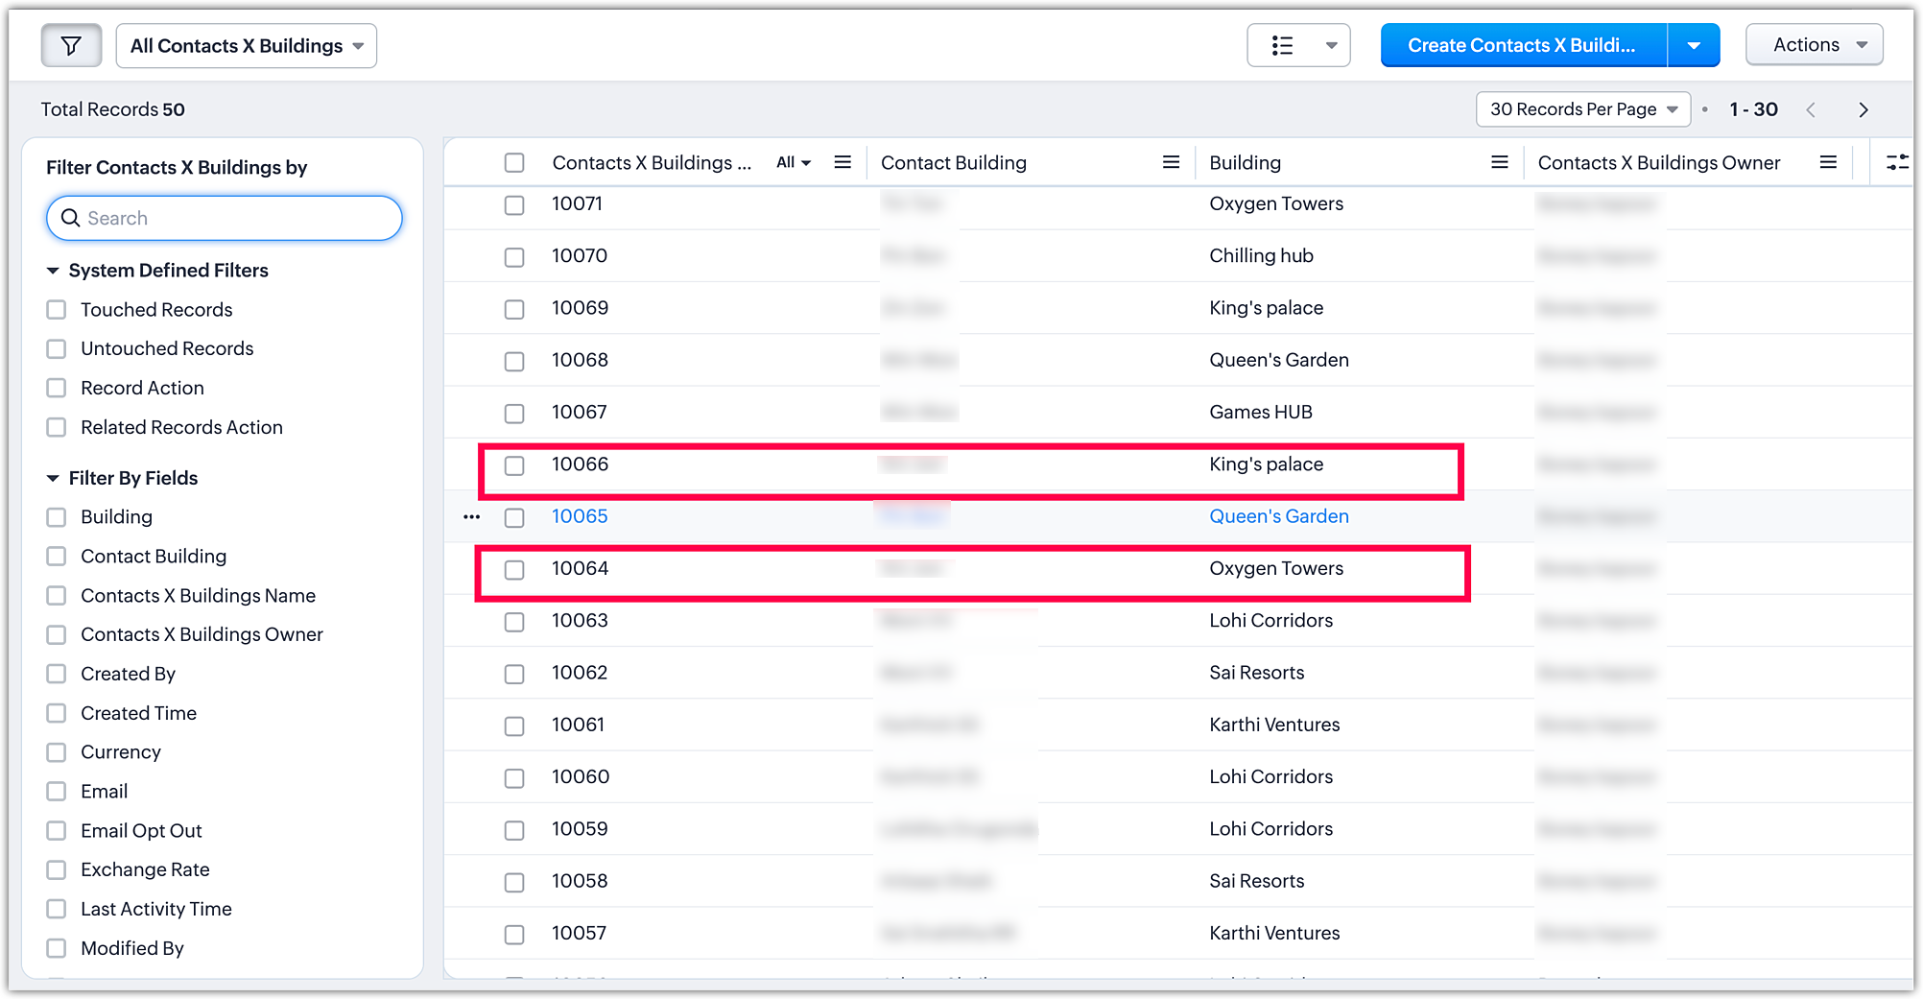Open the Create Contacts X Buildings split arrow

[1694, 45]
